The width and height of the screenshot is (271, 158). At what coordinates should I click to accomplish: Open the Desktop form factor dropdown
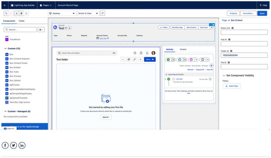[x=62, y=13]
